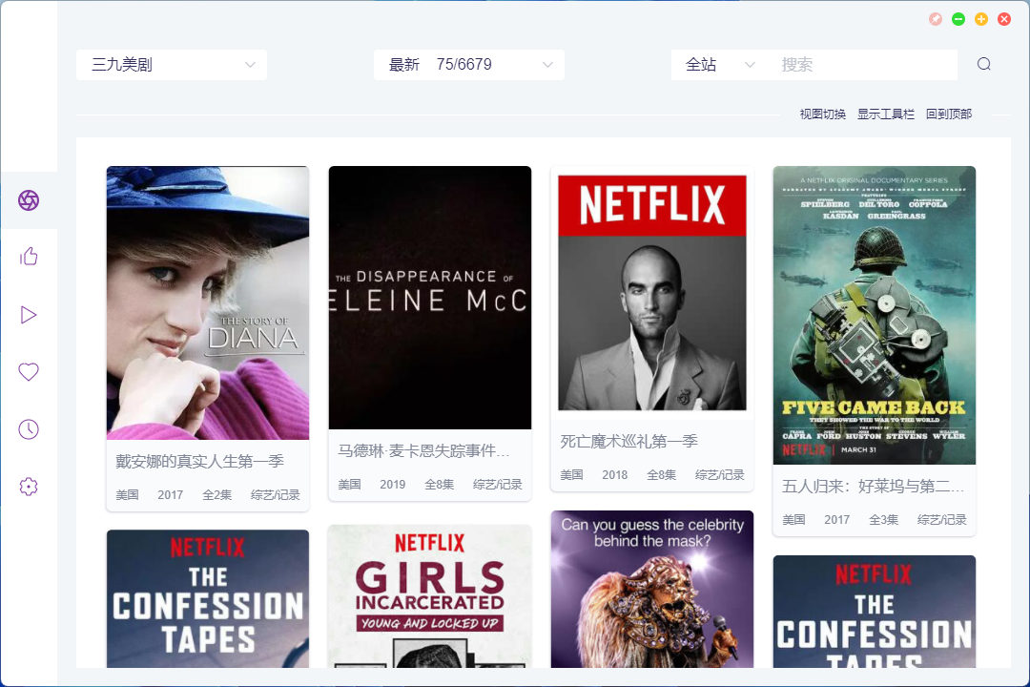Open the masked celebrity lion poster
This screenshot has height=687, width=1030.
652,589
